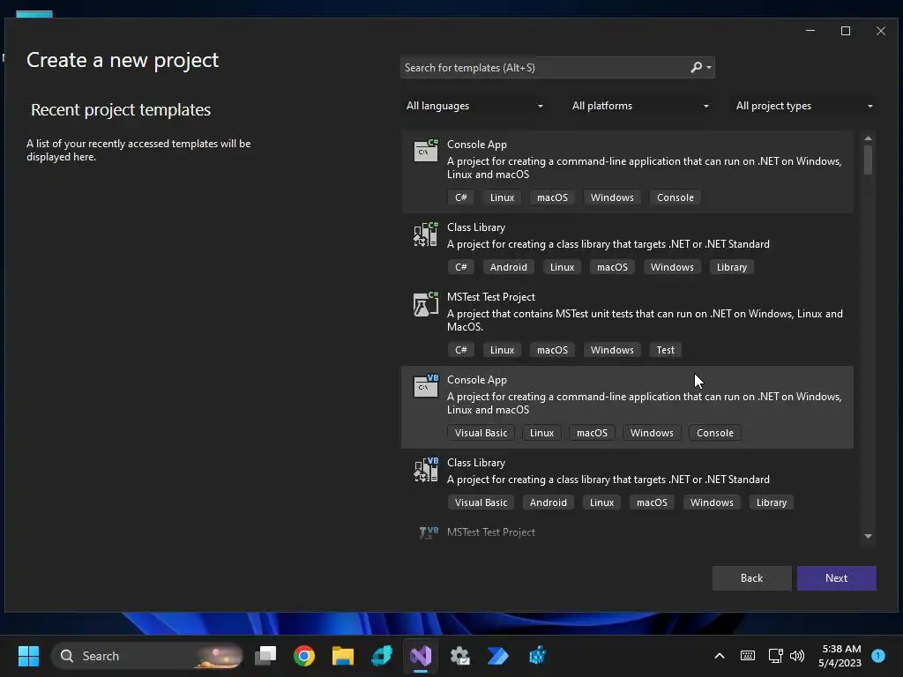This screenshot has height=677, width=903.
Task: Click the Linux tag under MSTest Test Project
Action: tap(502, 350)
